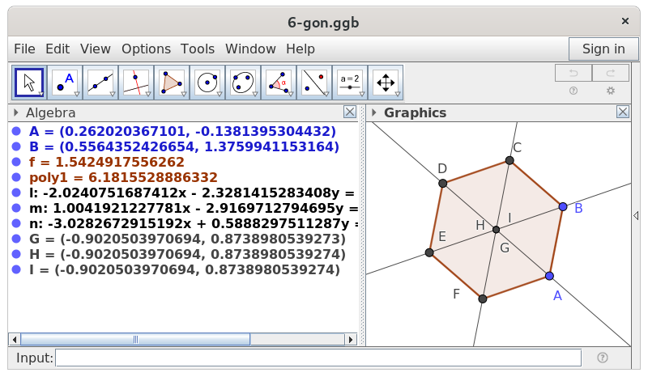Select the Ellipse conic tool
The width and height of the screenshot is (648, 377).
point(243,83)
